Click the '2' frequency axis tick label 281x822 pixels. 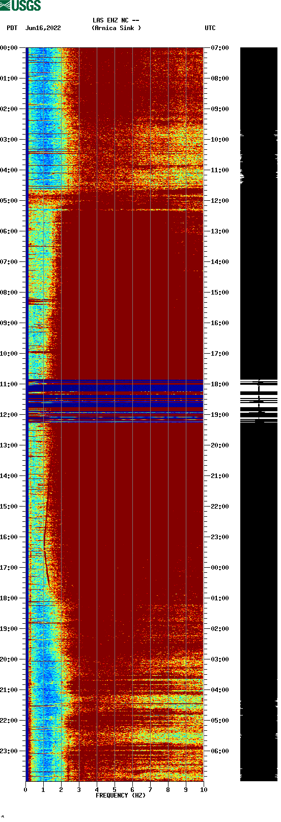pos(61,790)
